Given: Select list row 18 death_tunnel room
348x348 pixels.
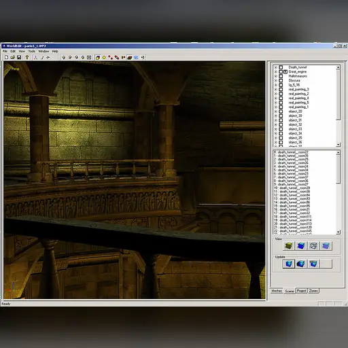Looking at the screenshot, I should (x=292, y=217).
